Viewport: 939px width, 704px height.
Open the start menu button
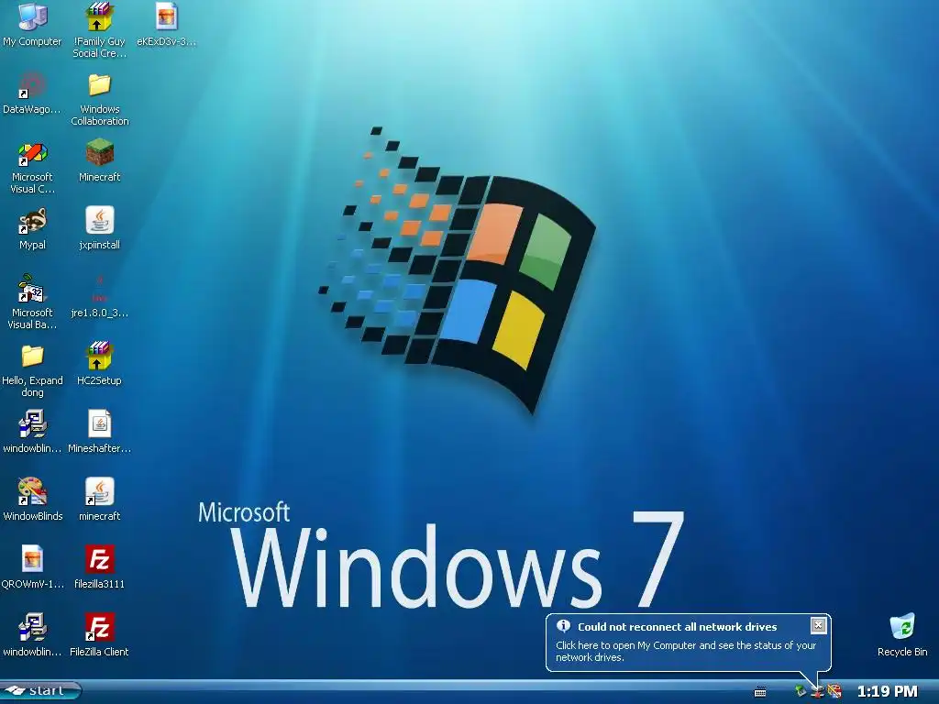(x=40, y=691)
